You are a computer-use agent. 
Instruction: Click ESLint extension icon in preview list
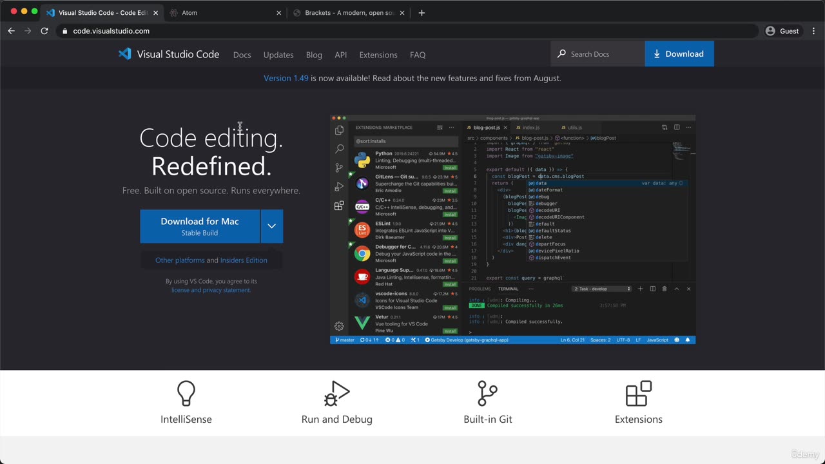[362, 229]
